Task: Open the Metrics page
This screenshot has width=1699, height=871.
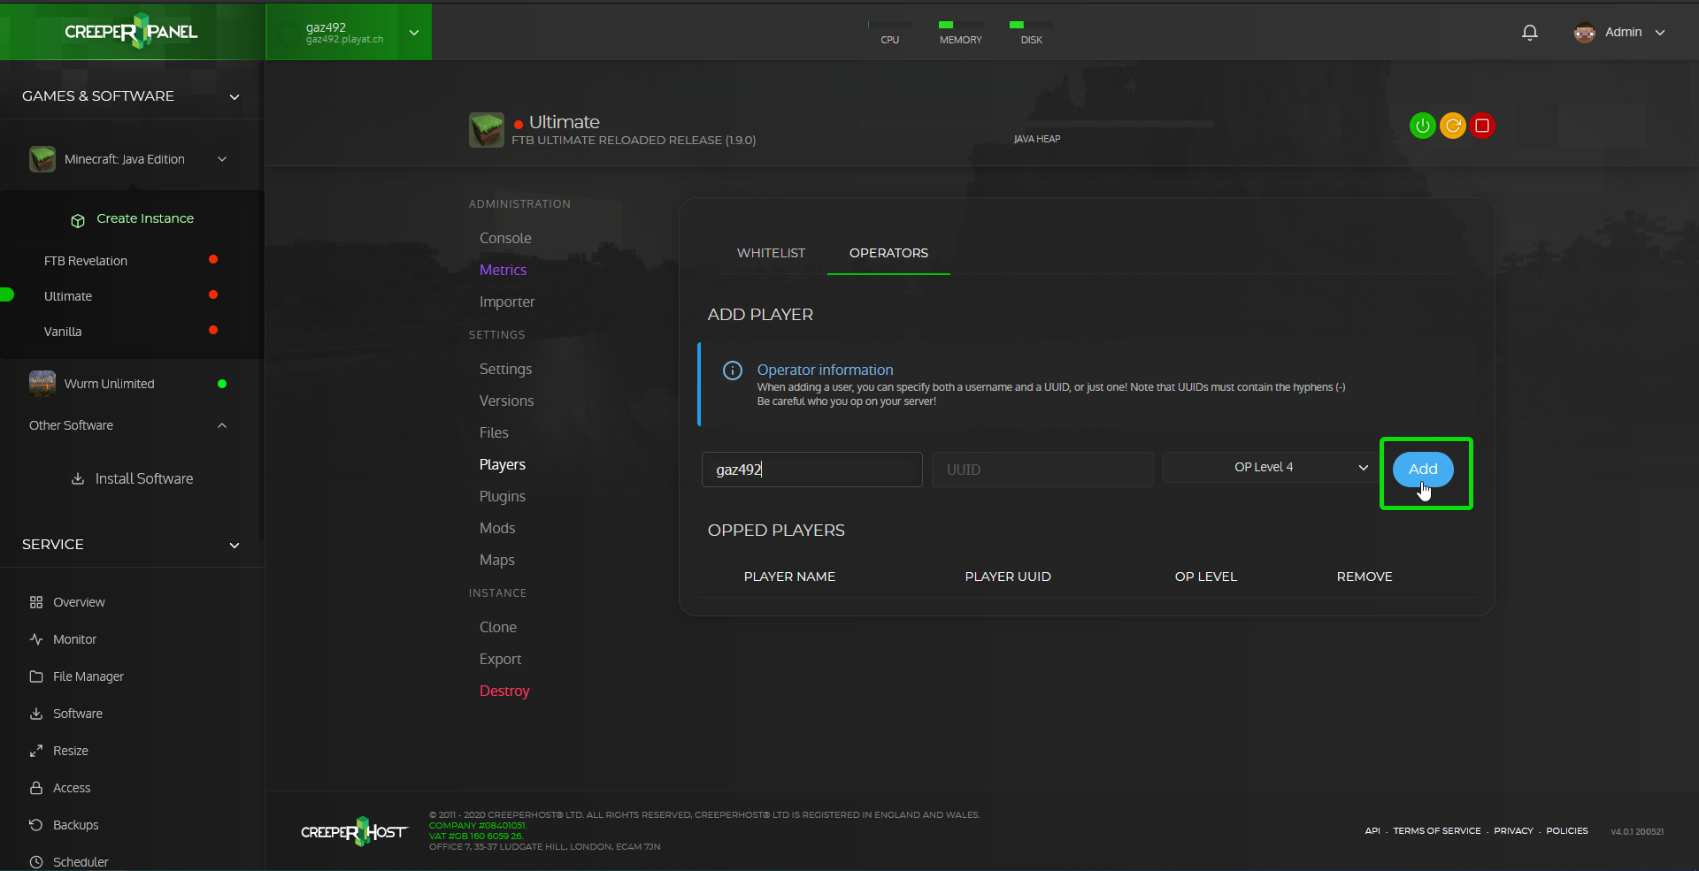Action: 503,270
